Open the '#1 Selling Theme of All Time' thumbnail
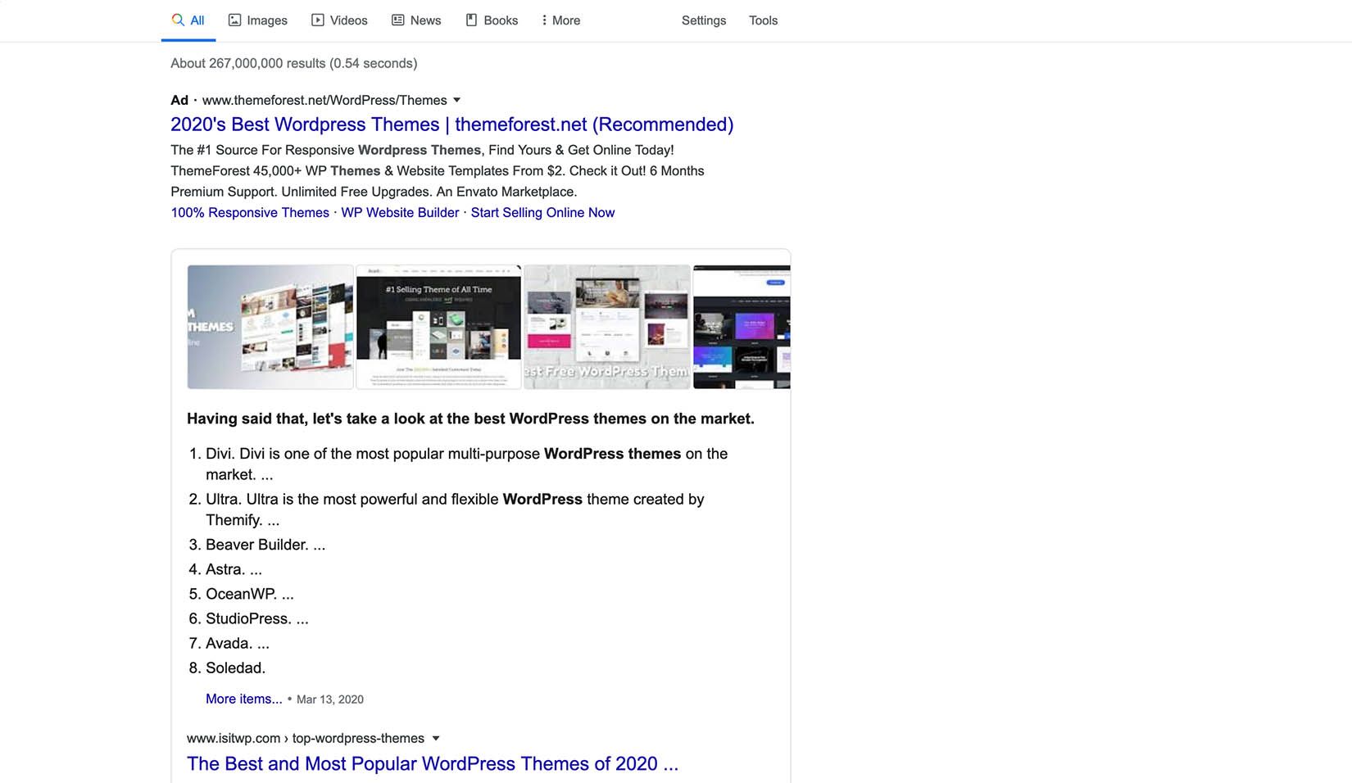Image resolution: width=1352 pixels, height=783 pixels. (x=438, y=327)
